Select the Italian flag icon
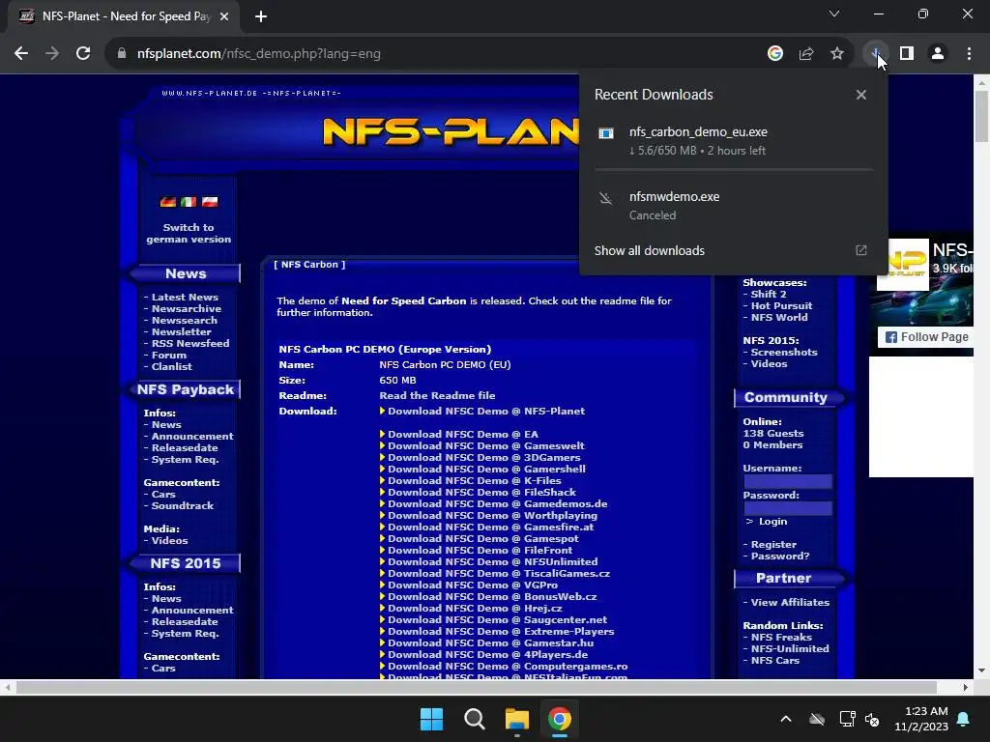Image resolution: width=990 pixels, height=742 pixels. pos(189,202)
